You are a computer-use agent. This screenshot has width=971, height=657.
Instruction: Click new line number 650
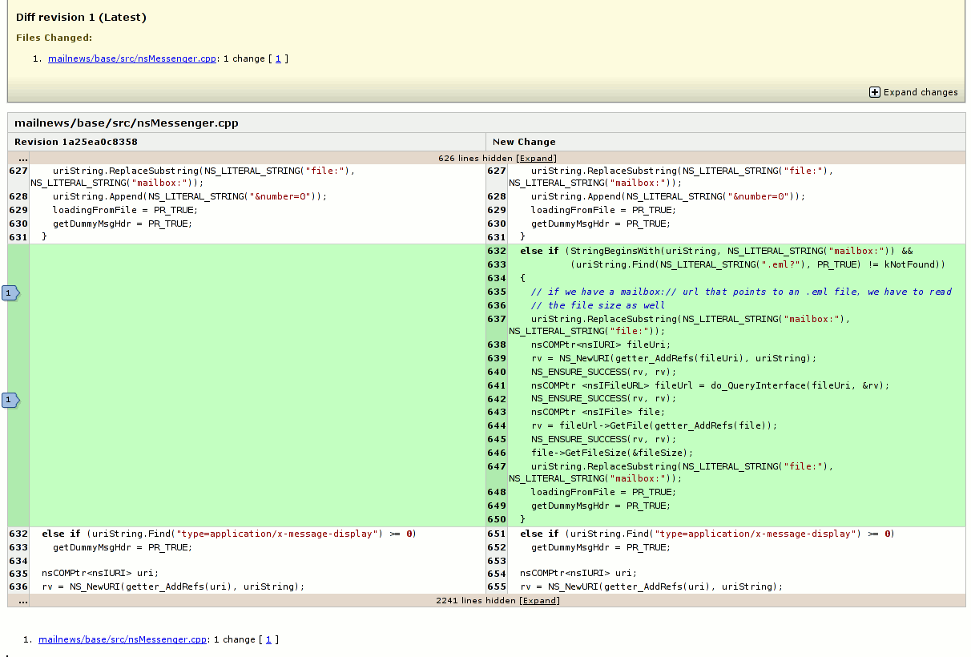click(497, 519)
